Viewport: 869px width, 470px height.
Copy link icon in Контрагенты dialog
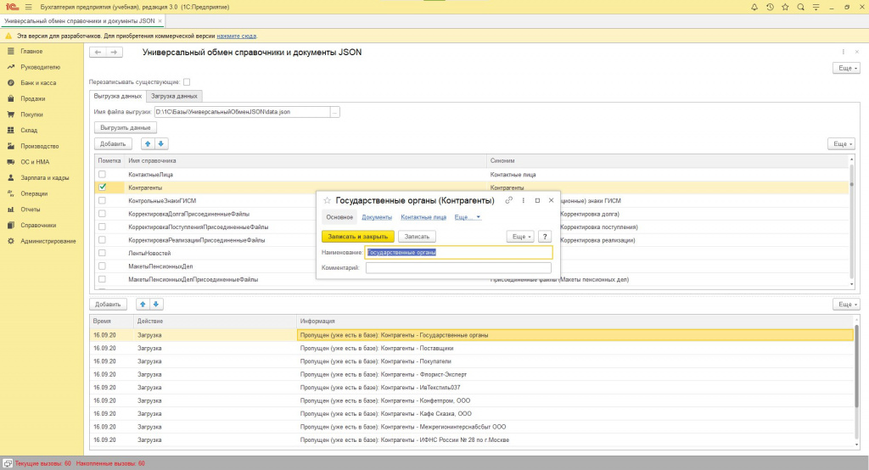click(x=509, y=200)
